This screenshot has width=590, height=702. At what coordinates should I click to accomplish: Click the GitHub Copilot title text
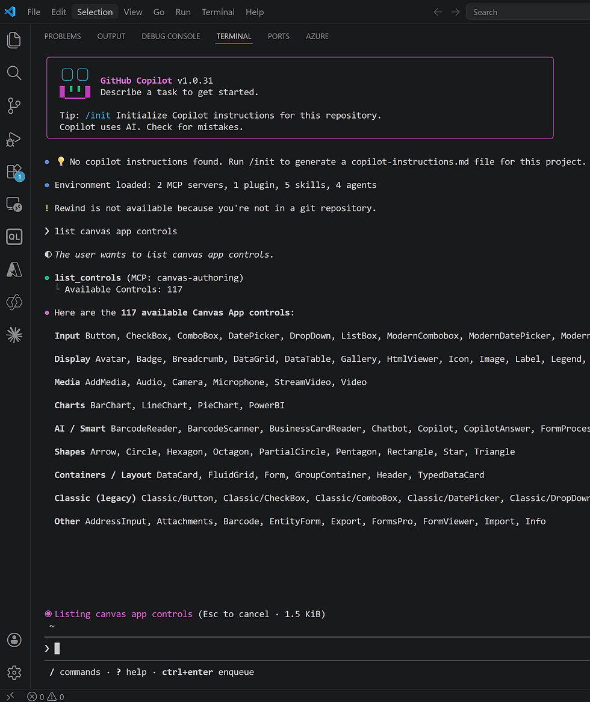pyautogui.click(x=136, y=81)
